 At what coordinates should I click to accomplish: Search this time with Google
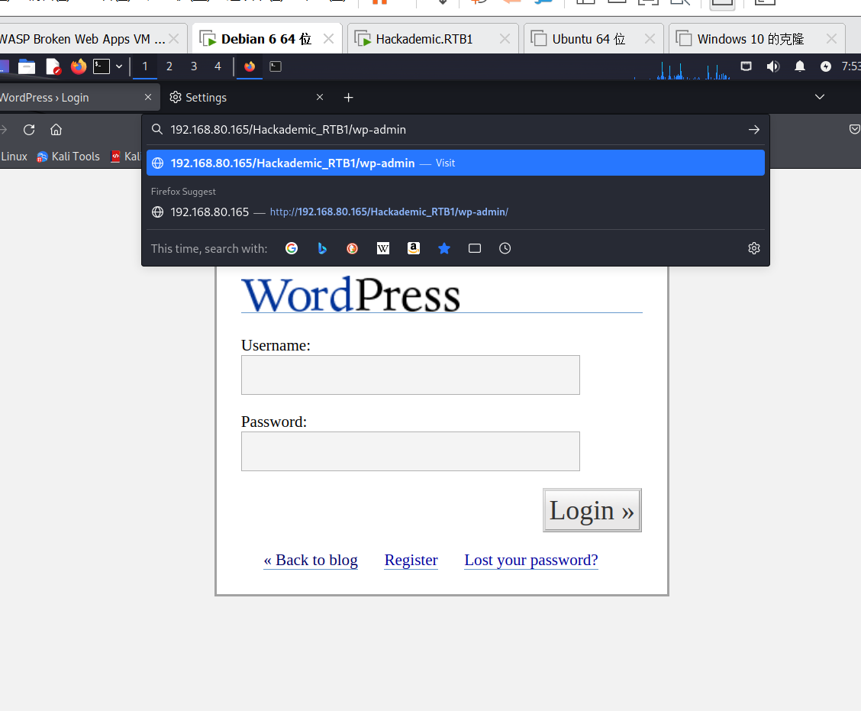pos(292,248)
